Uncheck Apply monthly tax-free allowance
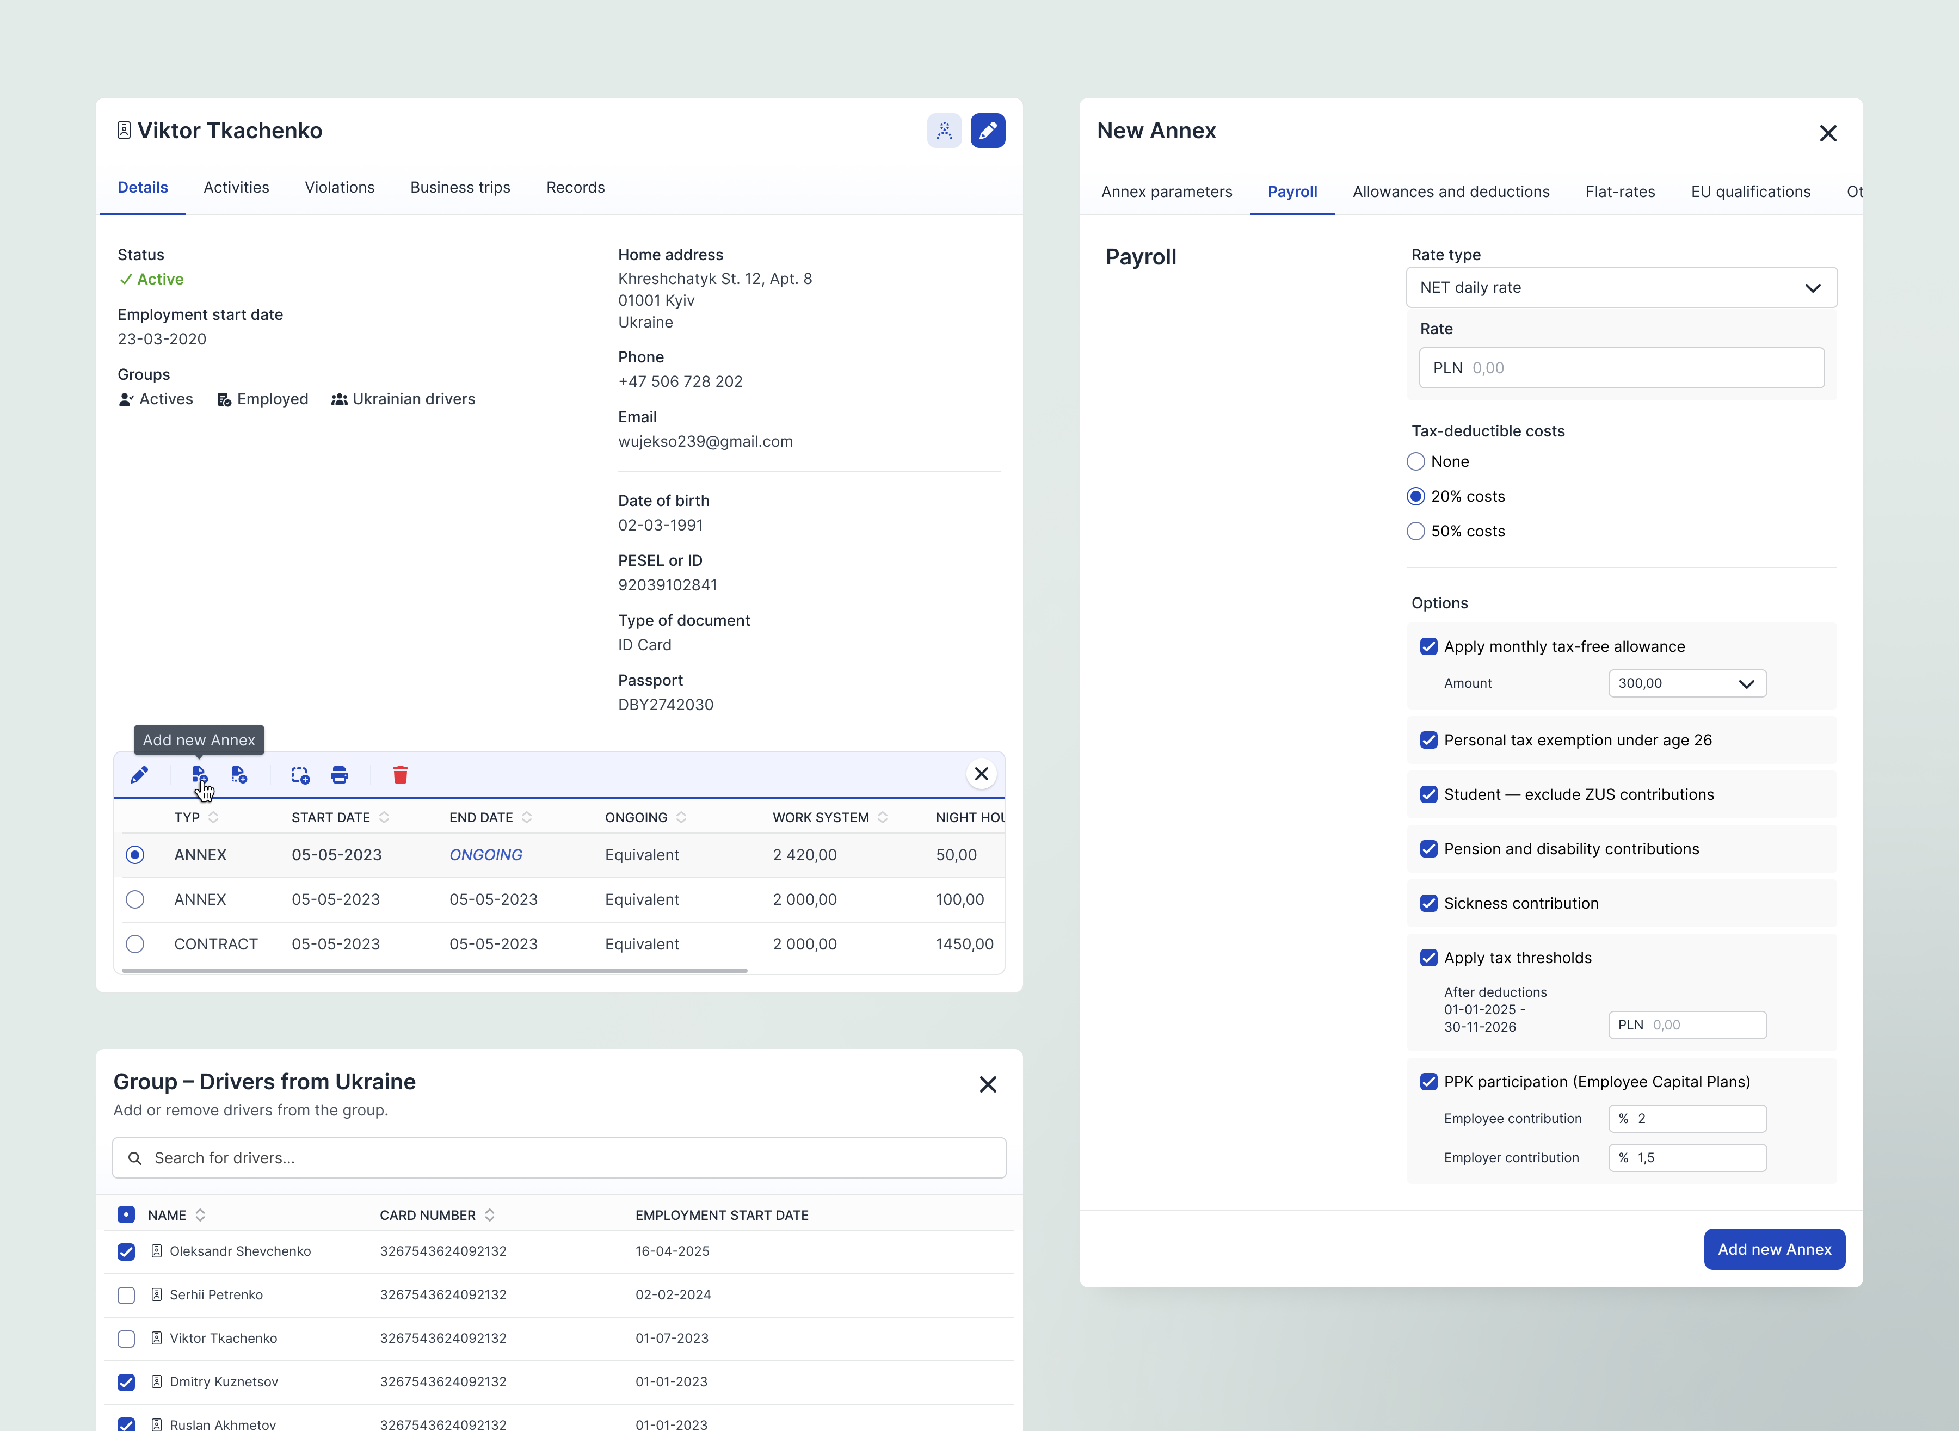 click(1429, 646)
